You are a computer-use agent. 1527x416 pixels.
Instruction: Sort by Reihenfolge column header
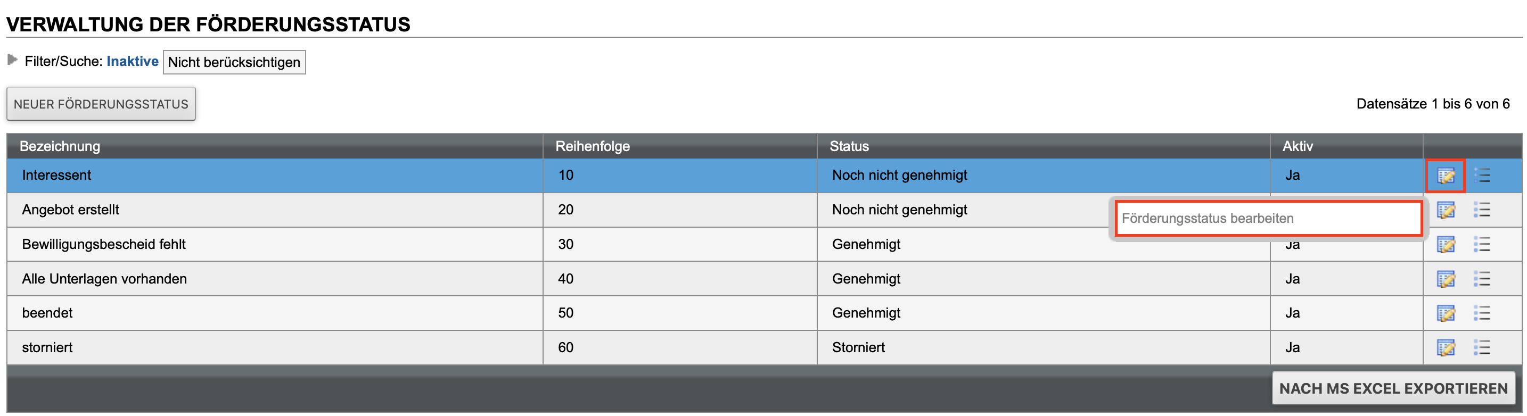coord(592,146)
